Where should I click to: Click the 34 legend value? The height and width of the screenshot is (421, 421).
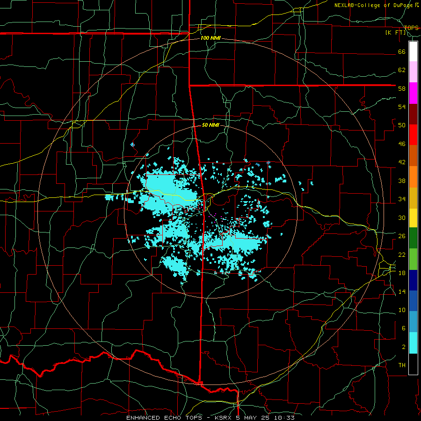(x=402, y=199)
